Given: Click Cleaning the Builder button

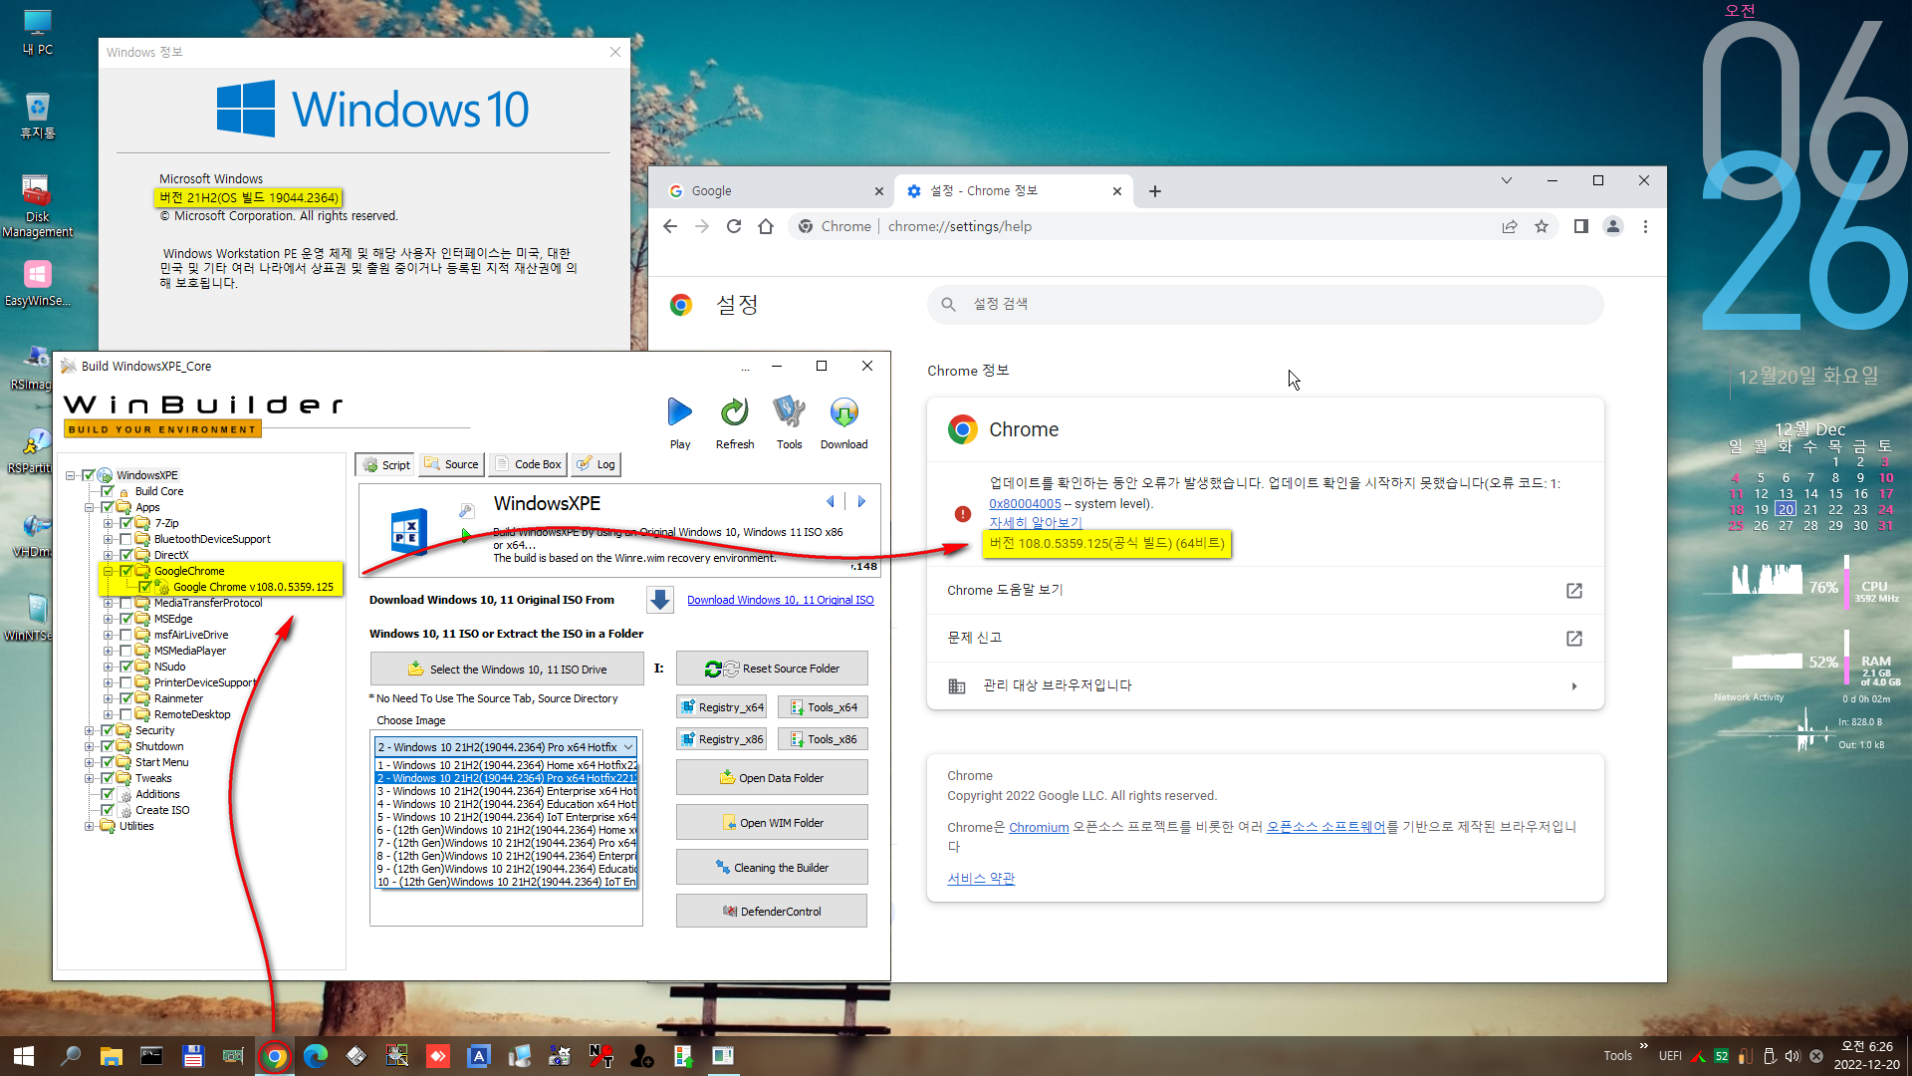Looking at the screenshot, I should [772, 868].
